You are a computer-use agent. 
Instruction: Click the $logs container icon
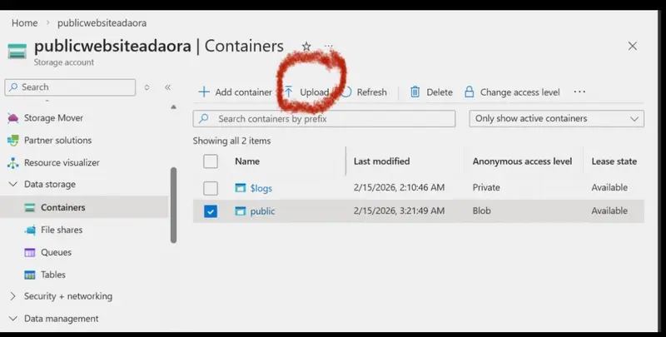tap(241, 188)
